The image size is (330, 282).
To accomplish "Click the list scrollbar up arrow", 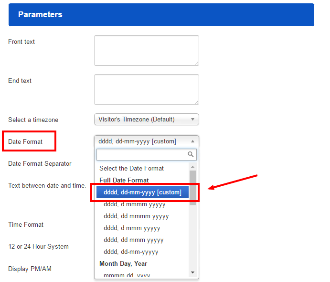I will point(192,167).
